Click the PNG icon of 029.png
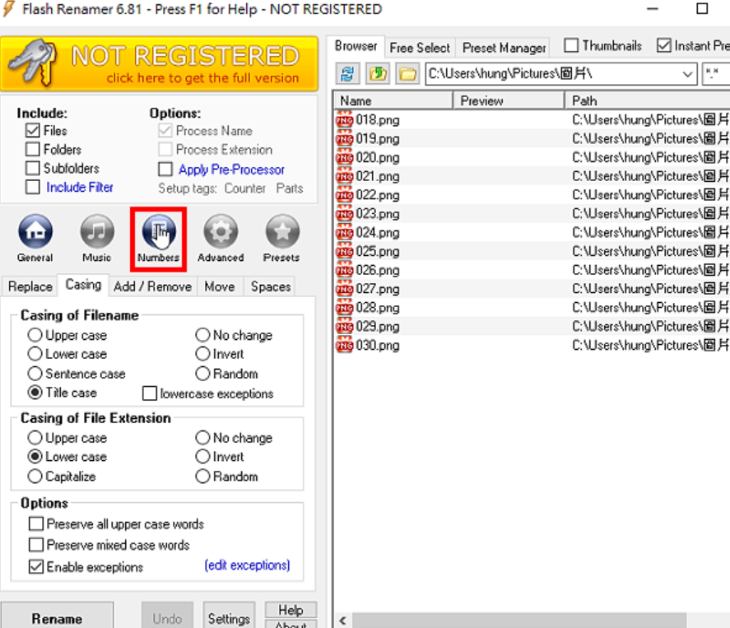 (x=345, y=327)
